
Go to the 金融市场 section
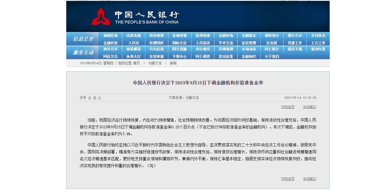[x=226, y=36]
